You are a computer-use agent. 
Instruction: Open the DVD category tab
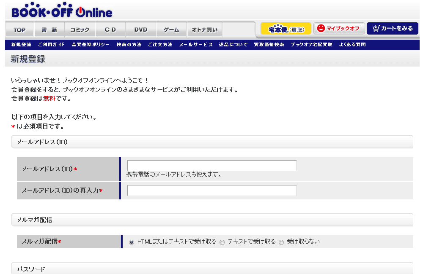click(141, 30)
